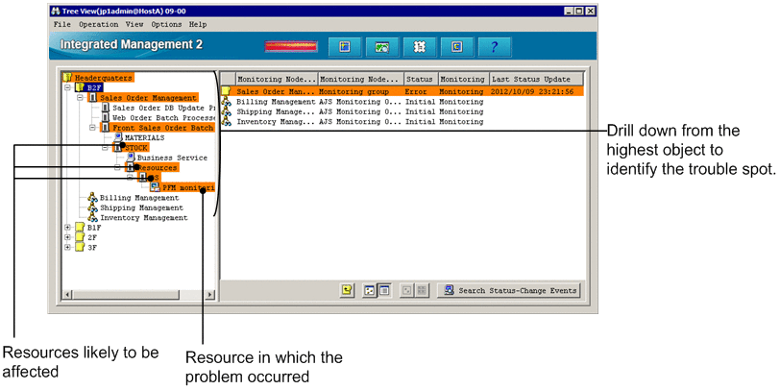Click the tree pane horizontal scrollbar thumb

[x=125, y=295]
